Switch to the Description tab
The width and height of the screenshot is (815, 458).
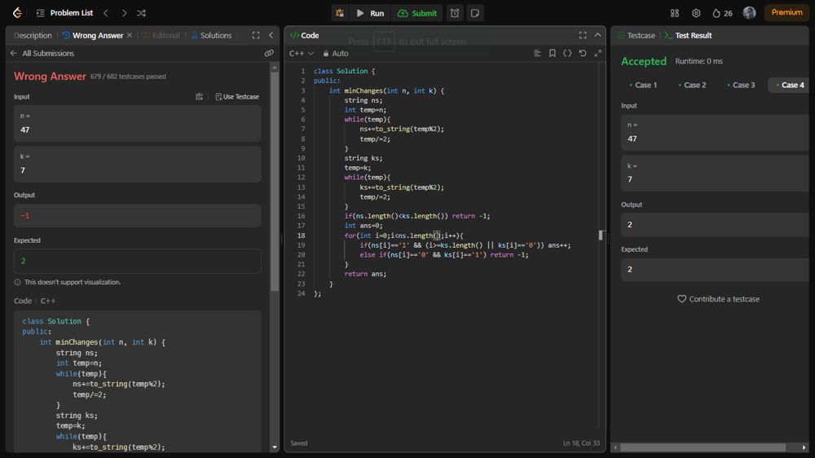(x=33, y=35)
